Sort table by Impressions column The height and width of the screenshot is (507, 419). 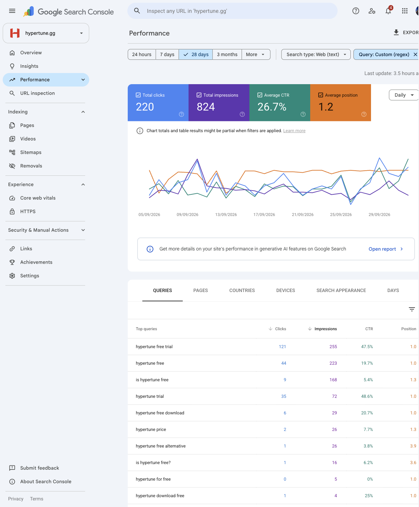[x=322, y=329]
